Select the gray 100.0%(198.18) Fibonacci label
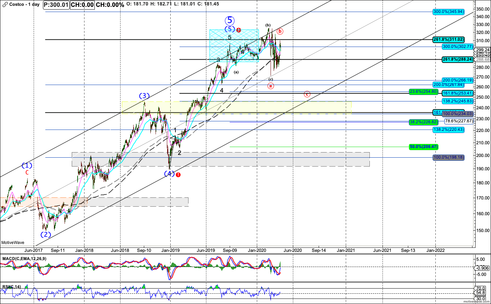Viewport: 491px width, 304px height. tap(448, 157)
